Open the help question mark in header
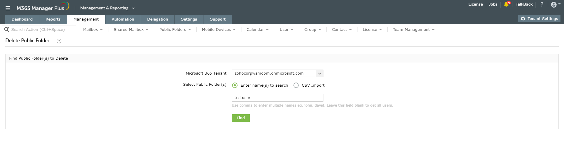Viewport: 564px width, 143px height. click(x=542, y=4)
